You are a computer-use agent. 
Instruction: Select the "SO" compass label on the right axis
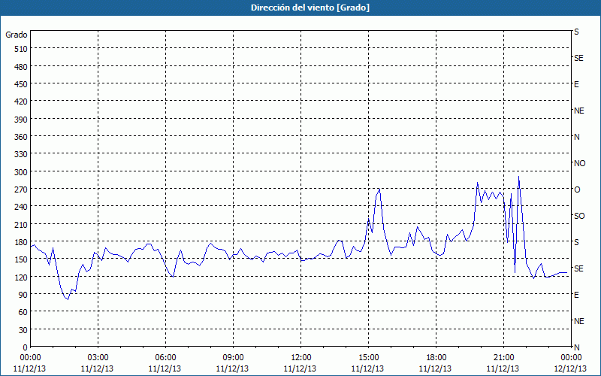(579, 216)
